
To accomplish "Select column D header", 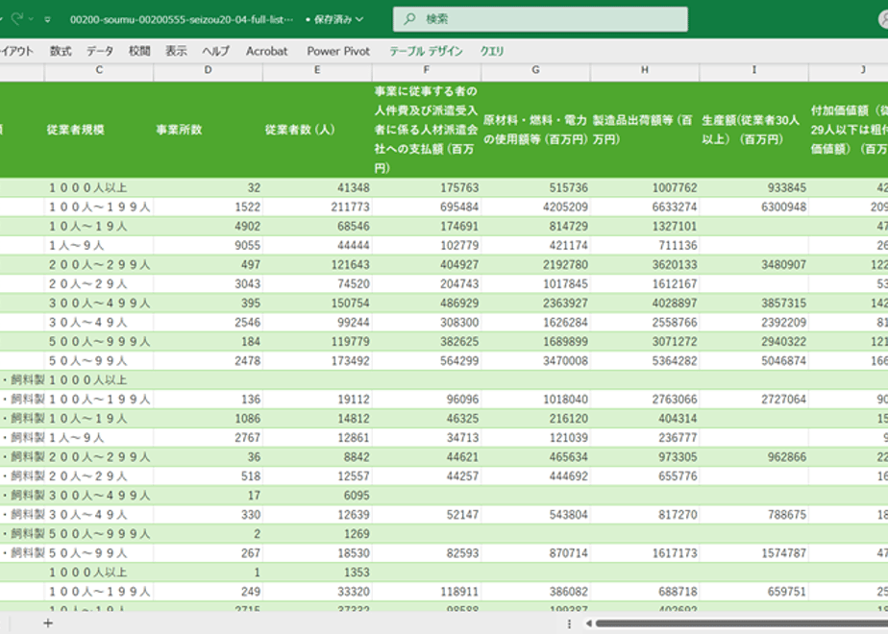I will [x=208, y=70].
